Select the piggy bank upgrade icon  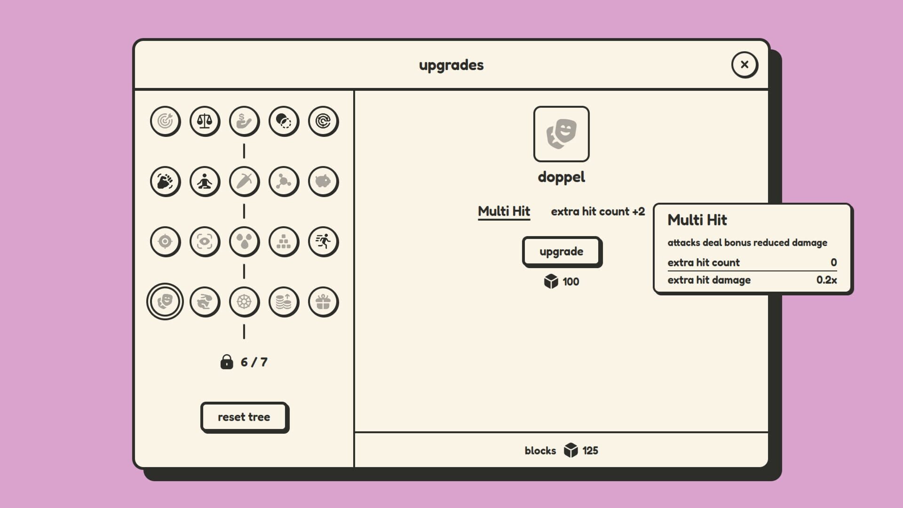pyautogui.click(x=323, y=182)
